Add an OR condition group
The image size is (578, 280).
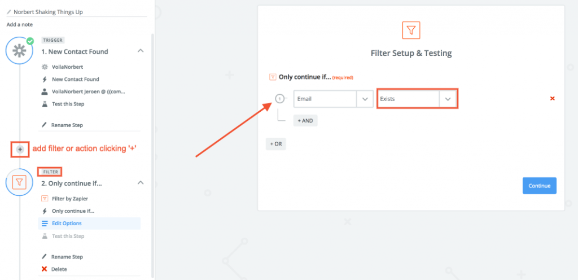pos(275,144)
